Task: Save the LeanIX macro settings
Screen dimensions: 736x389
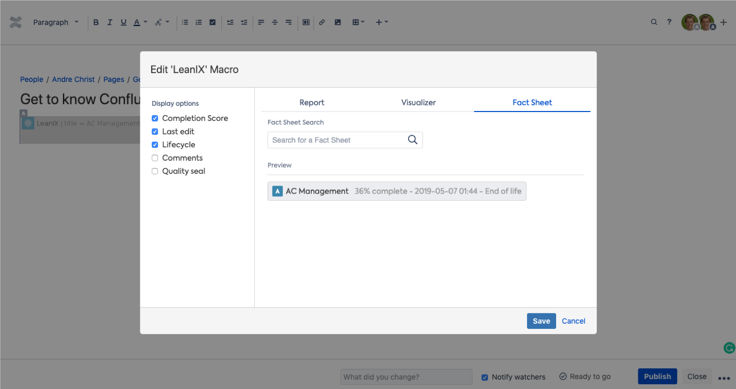Action: (541, 321)
